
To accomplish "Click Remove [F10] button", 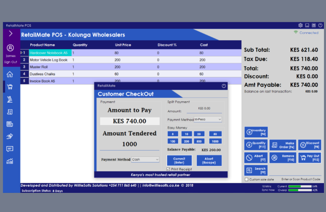I will (283, 157).
